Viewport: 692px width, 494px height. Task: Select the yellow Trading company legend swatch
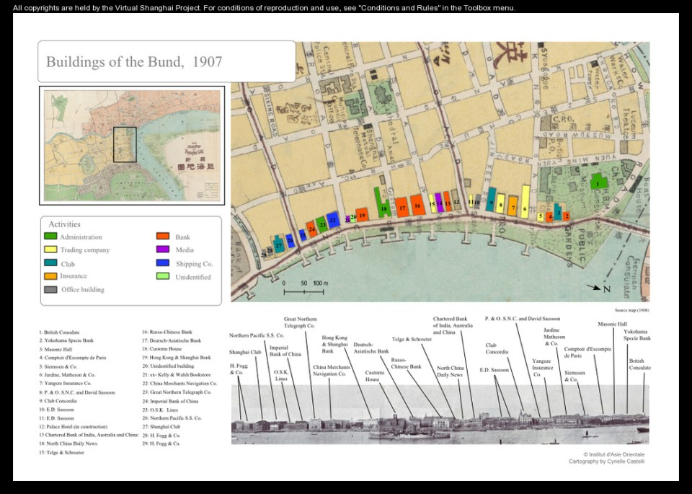coord(50,250)
